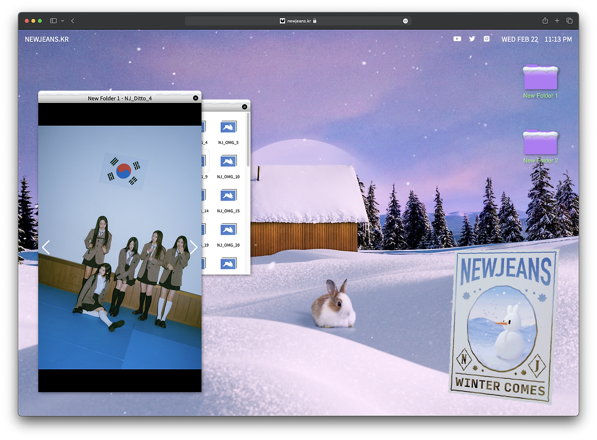Go back with Safari's back arrow
597x440 pixels.
pyautogui.click(x=73, y=21)
